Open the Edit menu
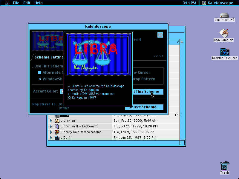The image size is (239, 179). (x=27, y=3)
